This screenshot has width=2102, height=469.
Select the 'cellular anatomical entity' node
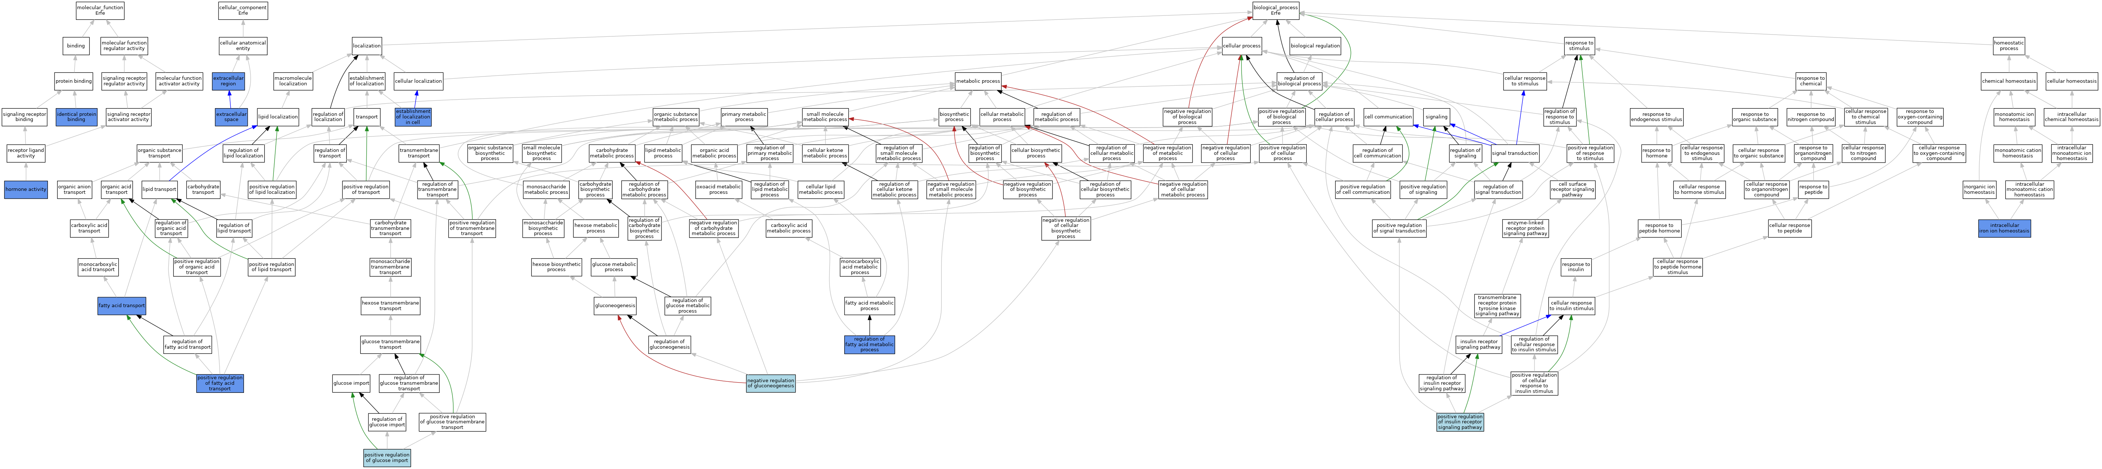pyautogui.click(x=243, y=46)
